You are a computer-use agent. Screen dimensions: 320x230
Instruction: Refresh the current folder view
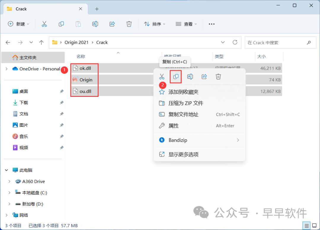point(236,42)
